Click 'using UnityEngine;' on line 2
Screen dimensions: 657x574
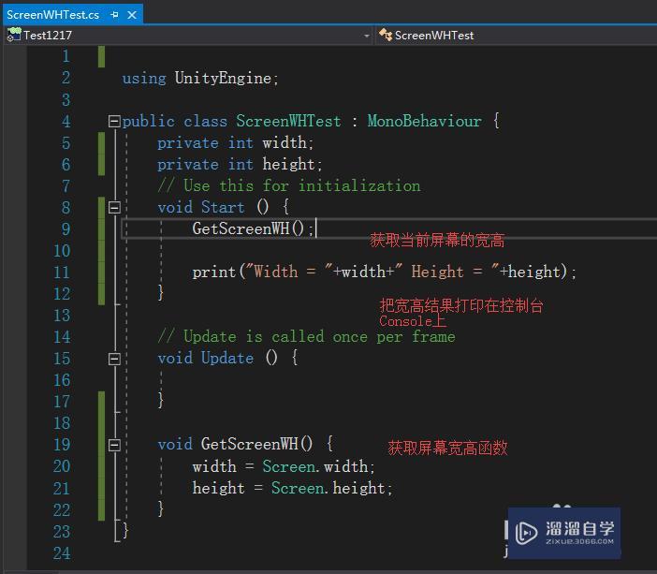point(200,79)
